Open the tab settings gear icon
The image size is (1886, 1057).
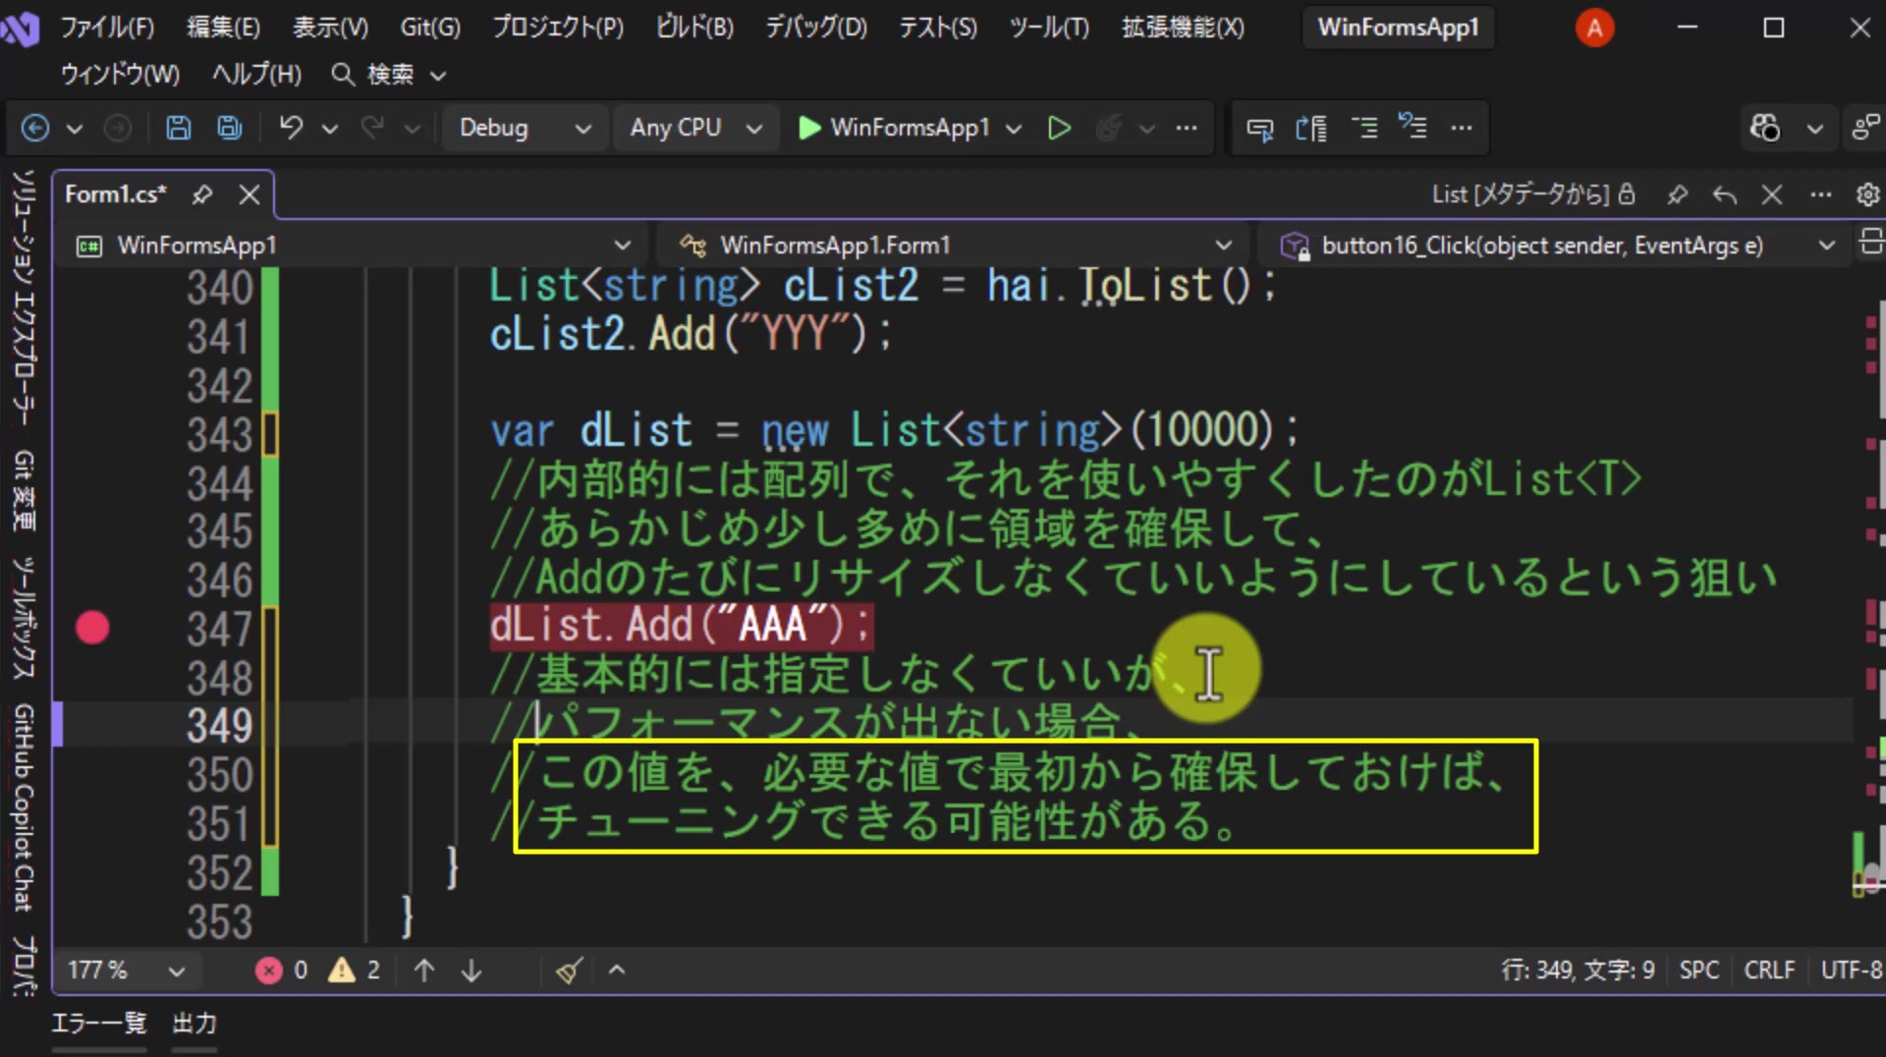(1867, 195)
